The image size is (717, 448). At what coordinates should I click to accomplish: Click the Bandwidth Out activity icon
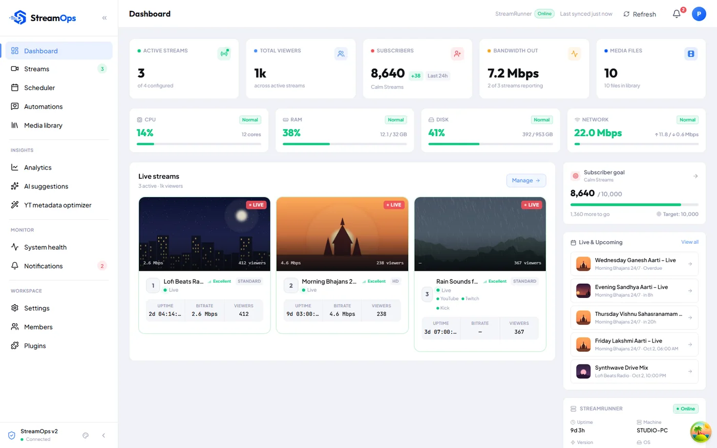pyautogui.click(x=574, y=54)
